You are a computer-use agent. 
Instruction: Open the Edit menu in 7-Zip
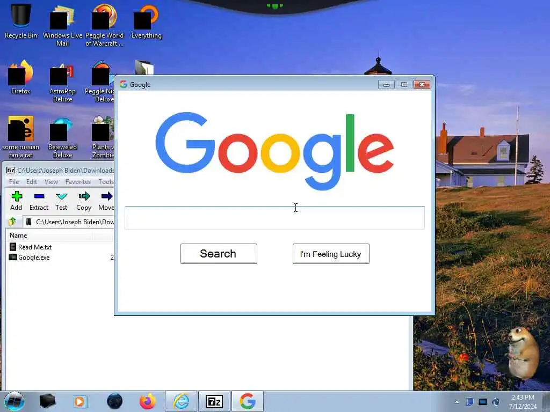tap(32, 181)
